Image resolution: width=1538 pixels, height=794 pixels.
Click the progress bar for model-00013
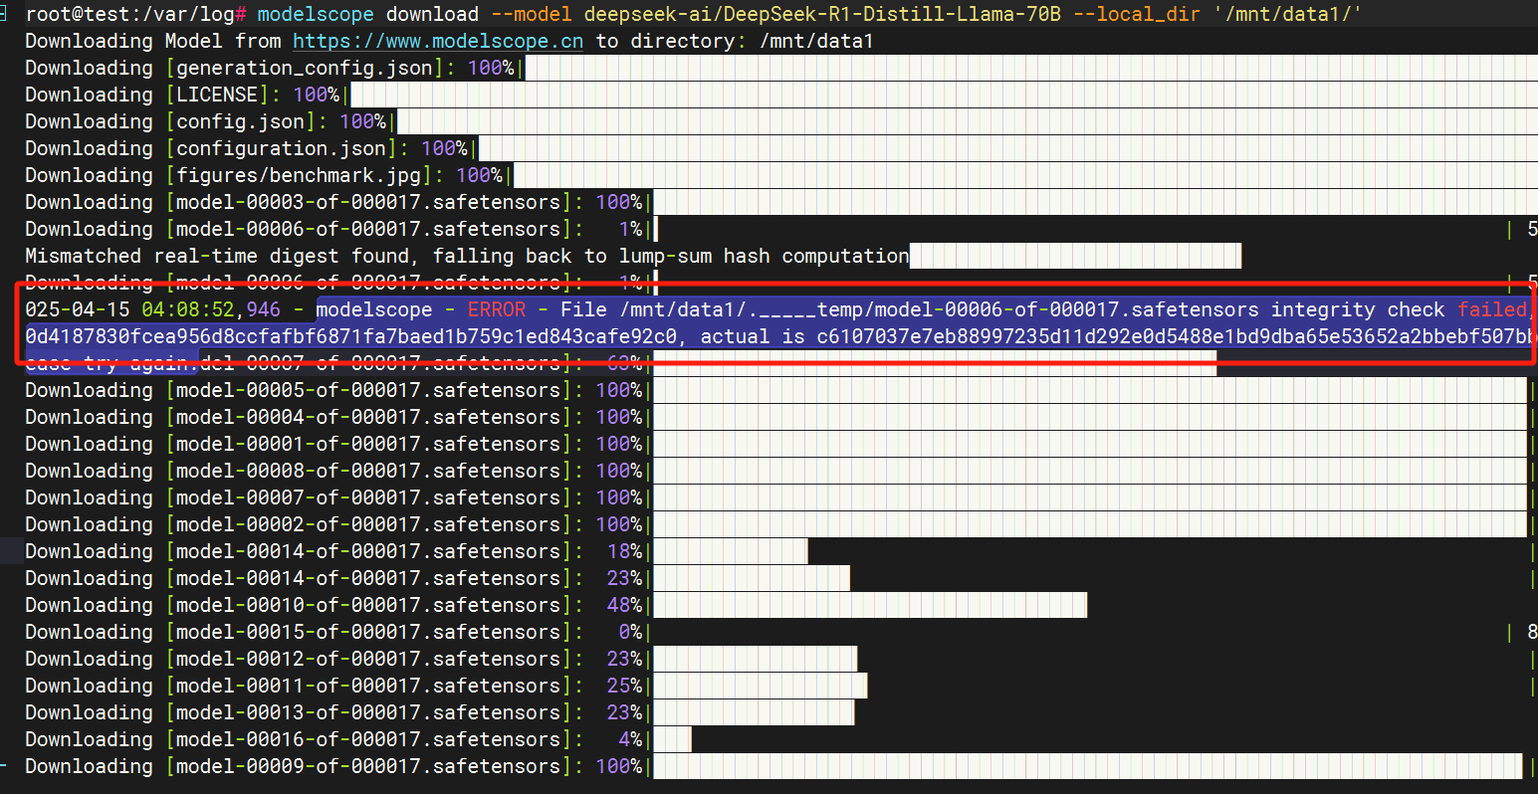pos(754,712)
